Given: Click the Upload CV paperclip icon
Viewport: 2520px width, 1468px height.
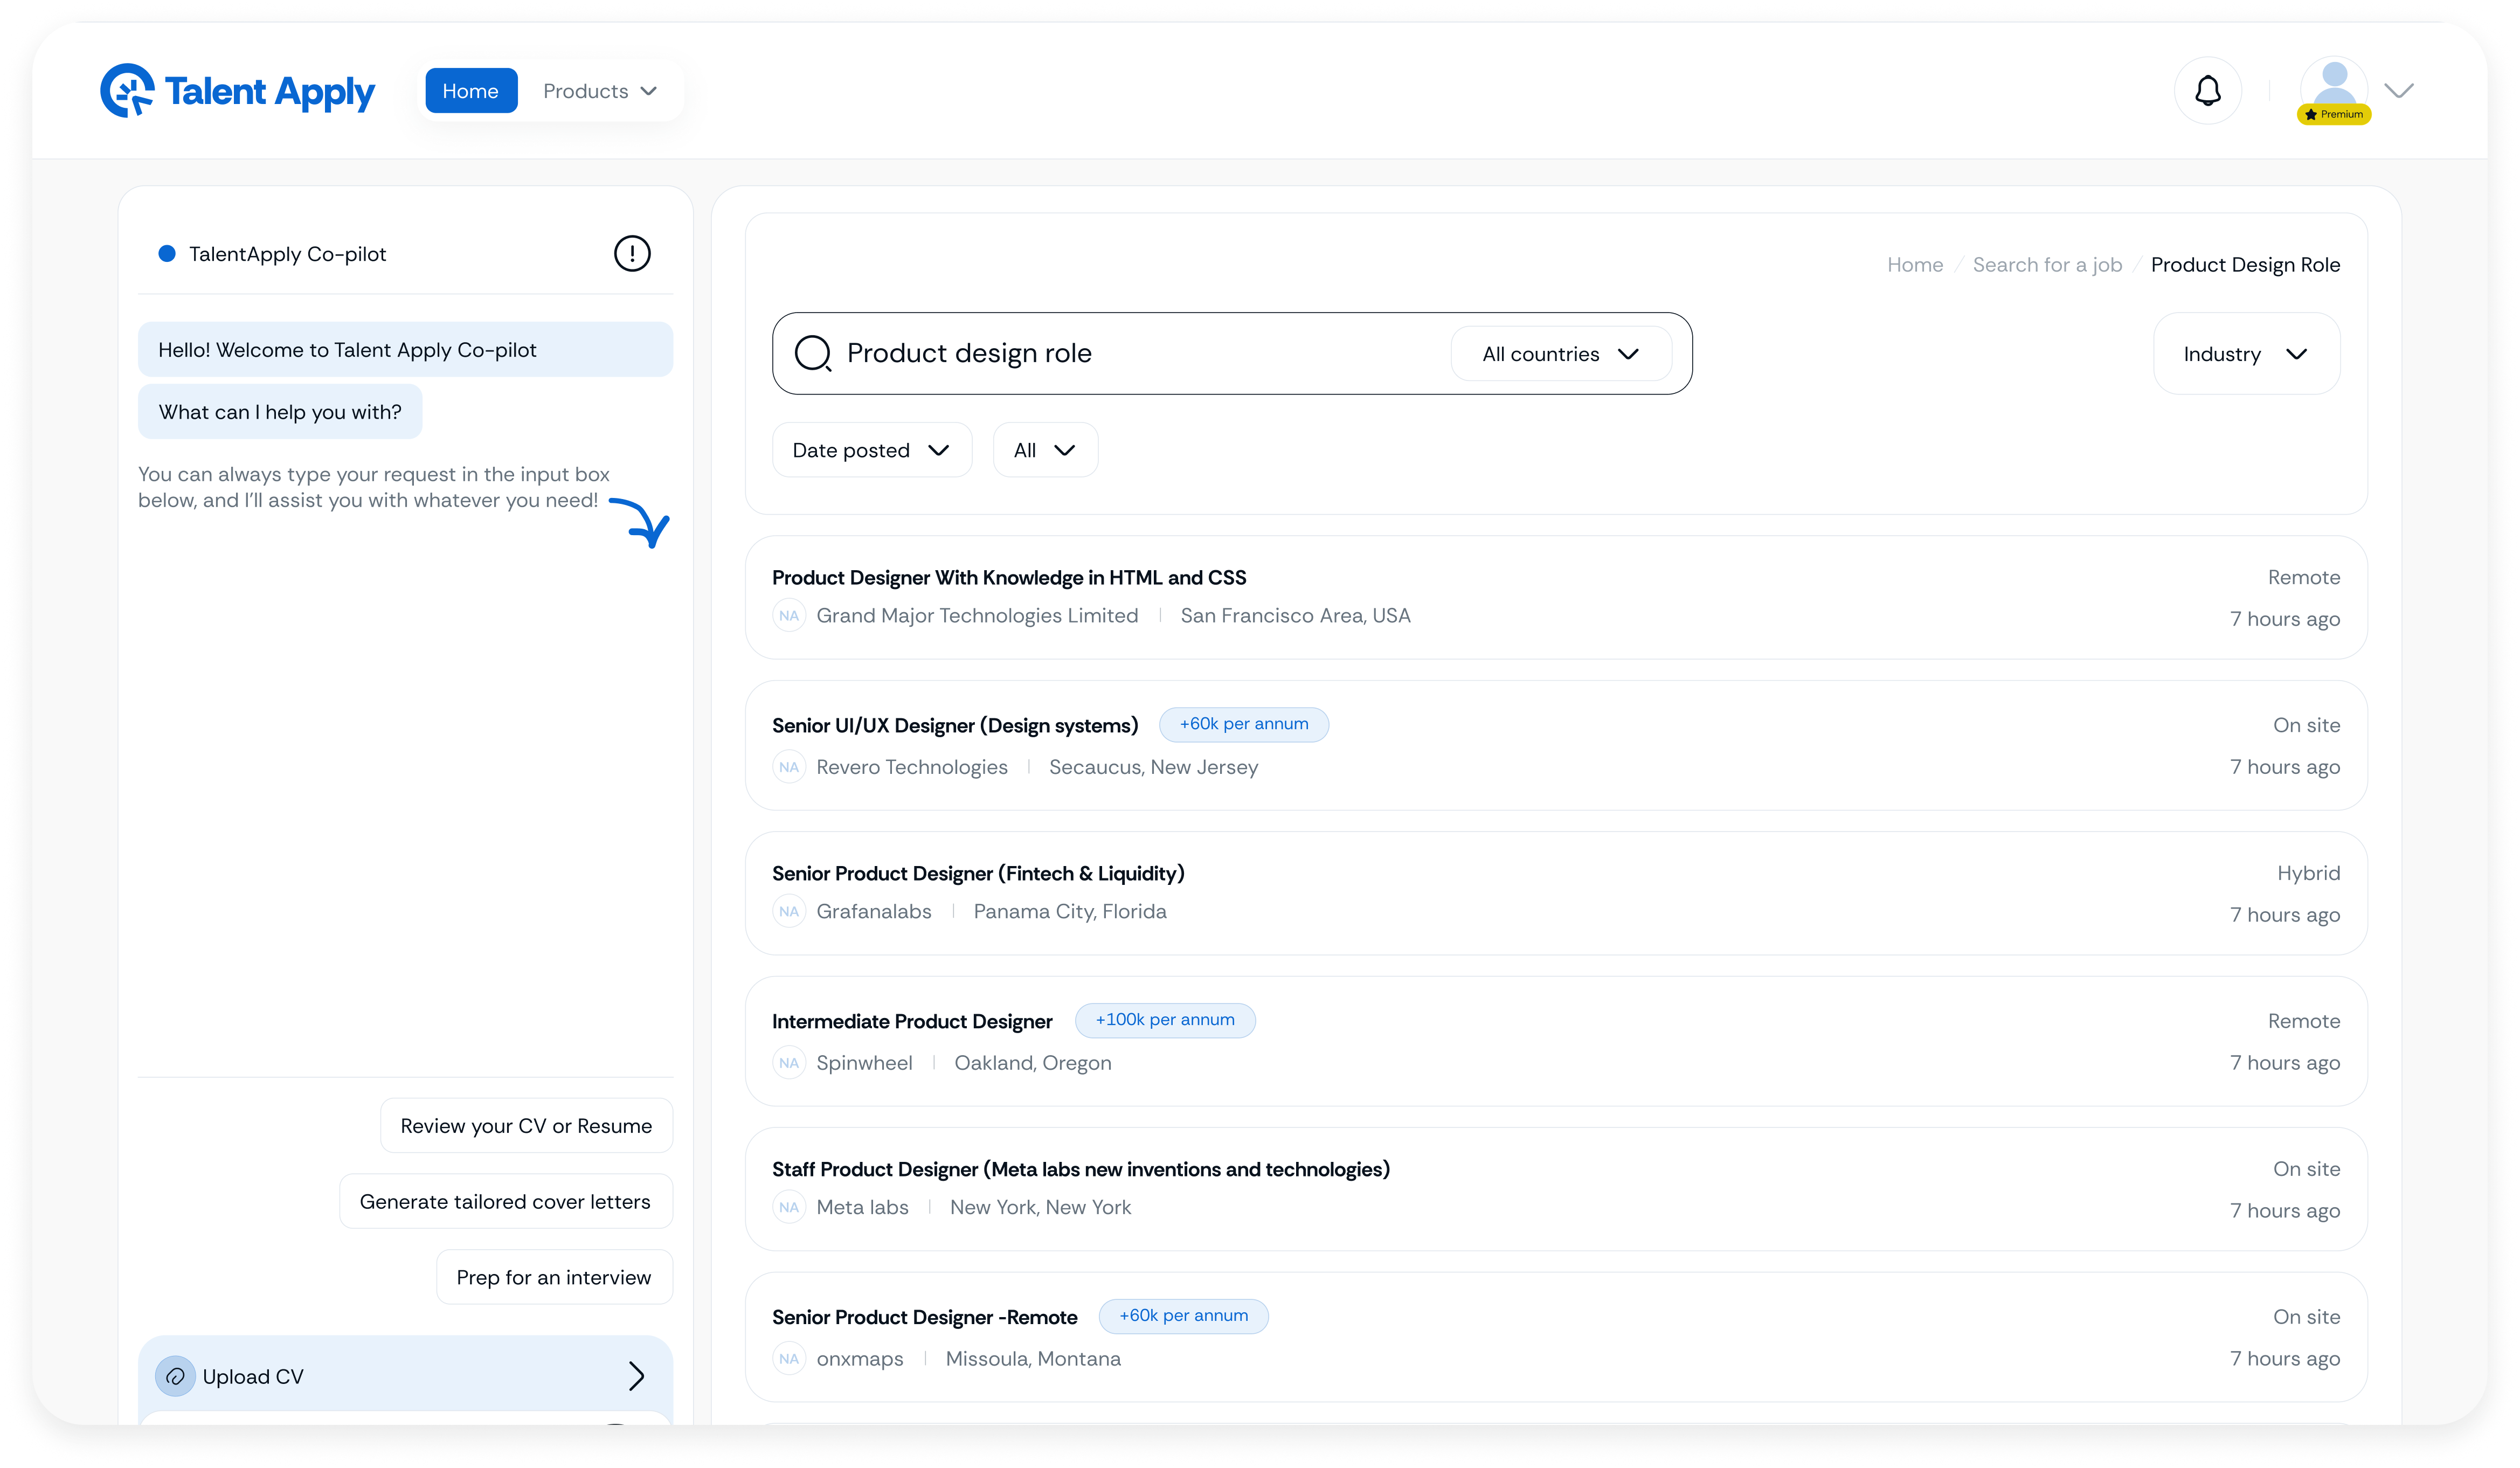Looking at the screenshot, I should click(x=175, y=1376).
